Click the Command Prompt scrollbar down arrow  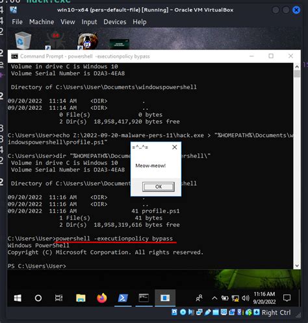tap(297, 266)
